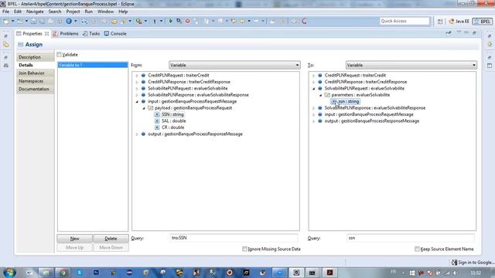Image resolution: width=495 pixels, height=278 pixels.
Task: Expand the output node in From tree
Action: click(x=137, y=134)
